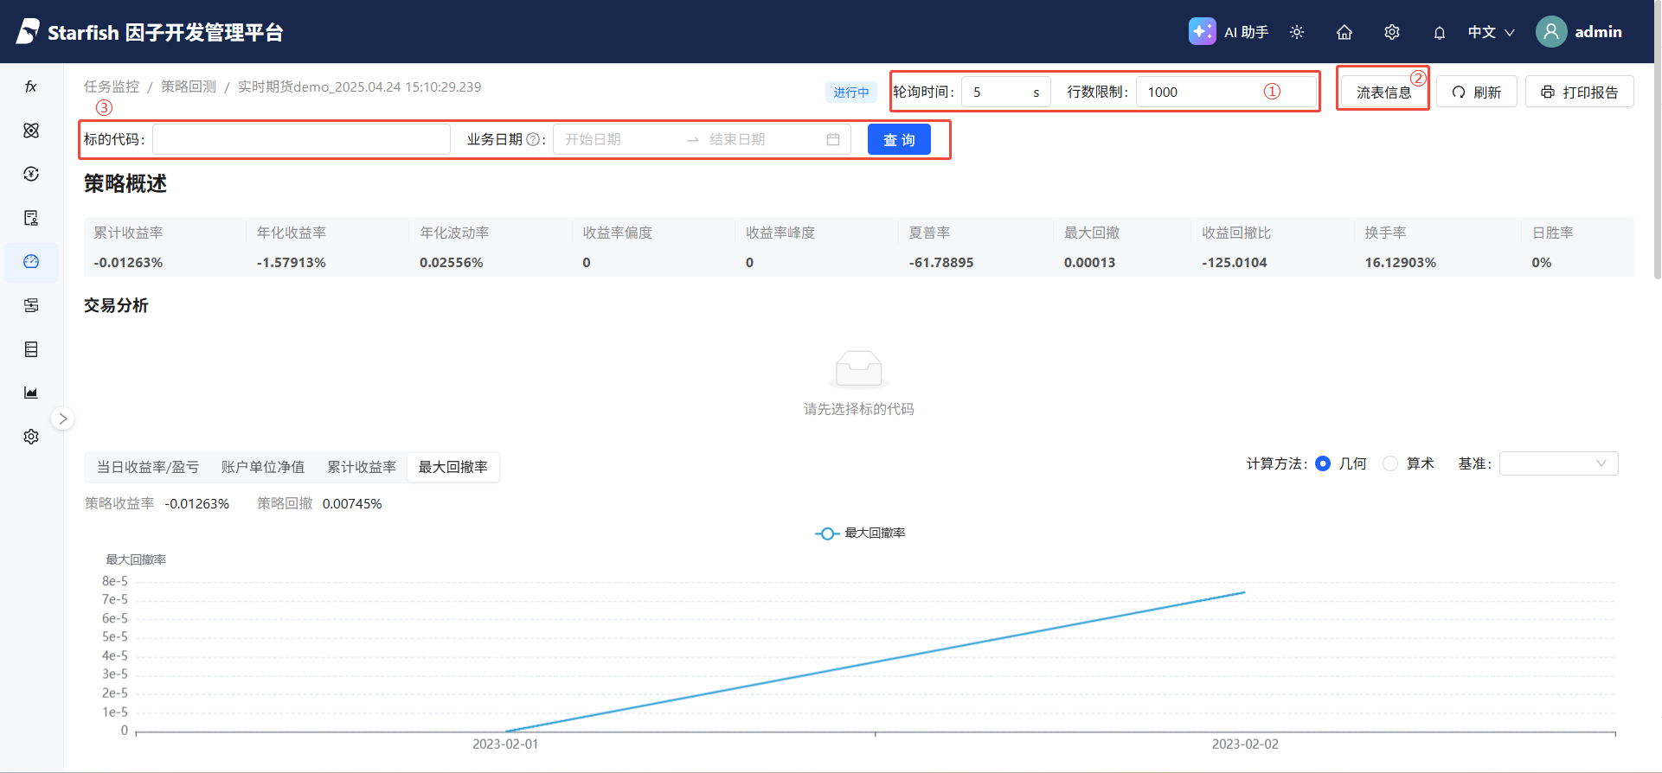Switch to 当日收益率/盈亏 tab

click(148, 467)
